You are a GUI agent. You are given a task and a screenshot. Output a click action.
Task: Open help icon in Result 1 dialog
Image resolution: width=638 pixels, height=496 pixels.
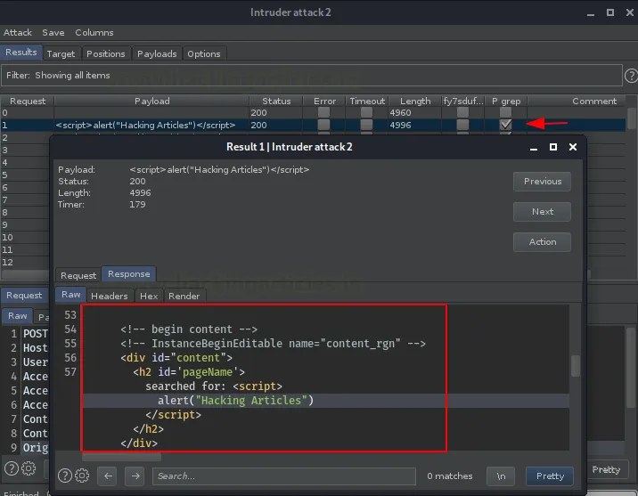pyautogui.click(x=64, y=476)
